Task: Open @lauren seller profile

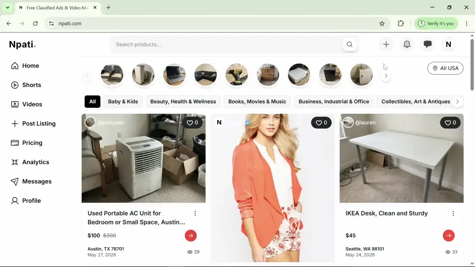Action: [365, 123]
